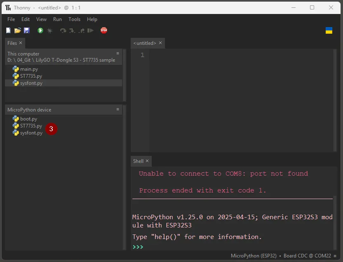Click the Save floppy disk icon
Image resolution: width=343 pixels, height=262 pixels.
pos(27,30)
